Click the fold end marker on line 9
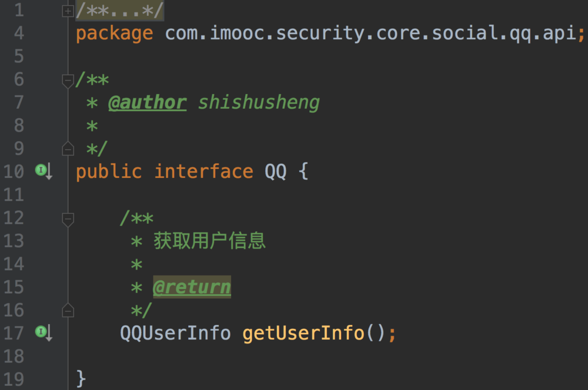 pos(68,149)
